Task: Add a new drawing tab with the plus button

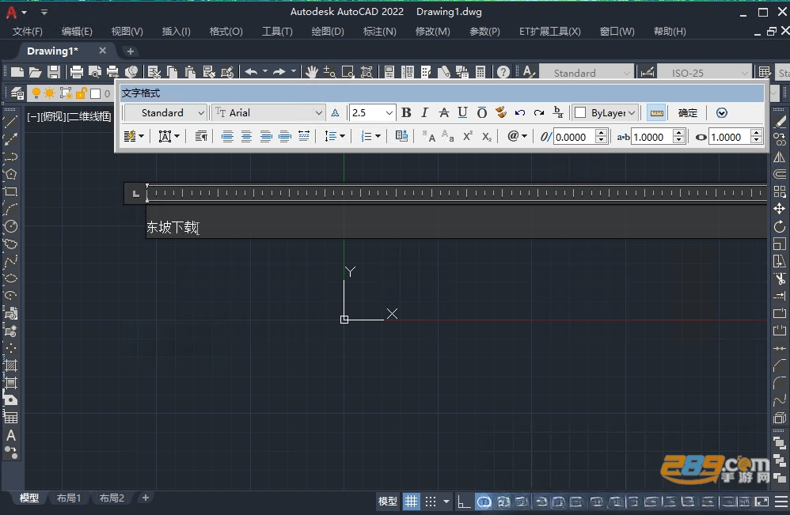Action: 130,51
